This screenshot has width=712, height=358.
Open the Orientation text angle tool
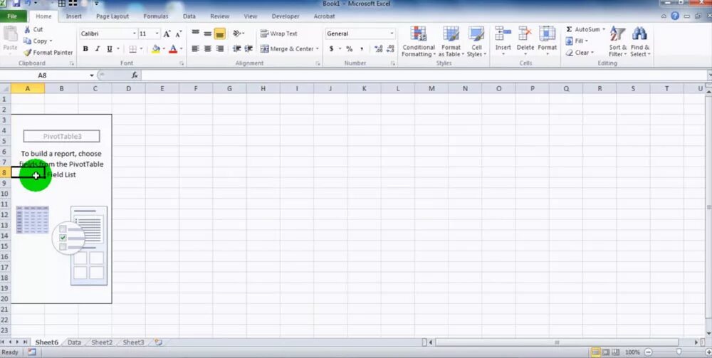(238, 33)
